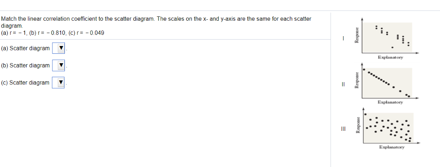
Task: Click the Explanatory axis label under diagram III
Action: point(392,147)
